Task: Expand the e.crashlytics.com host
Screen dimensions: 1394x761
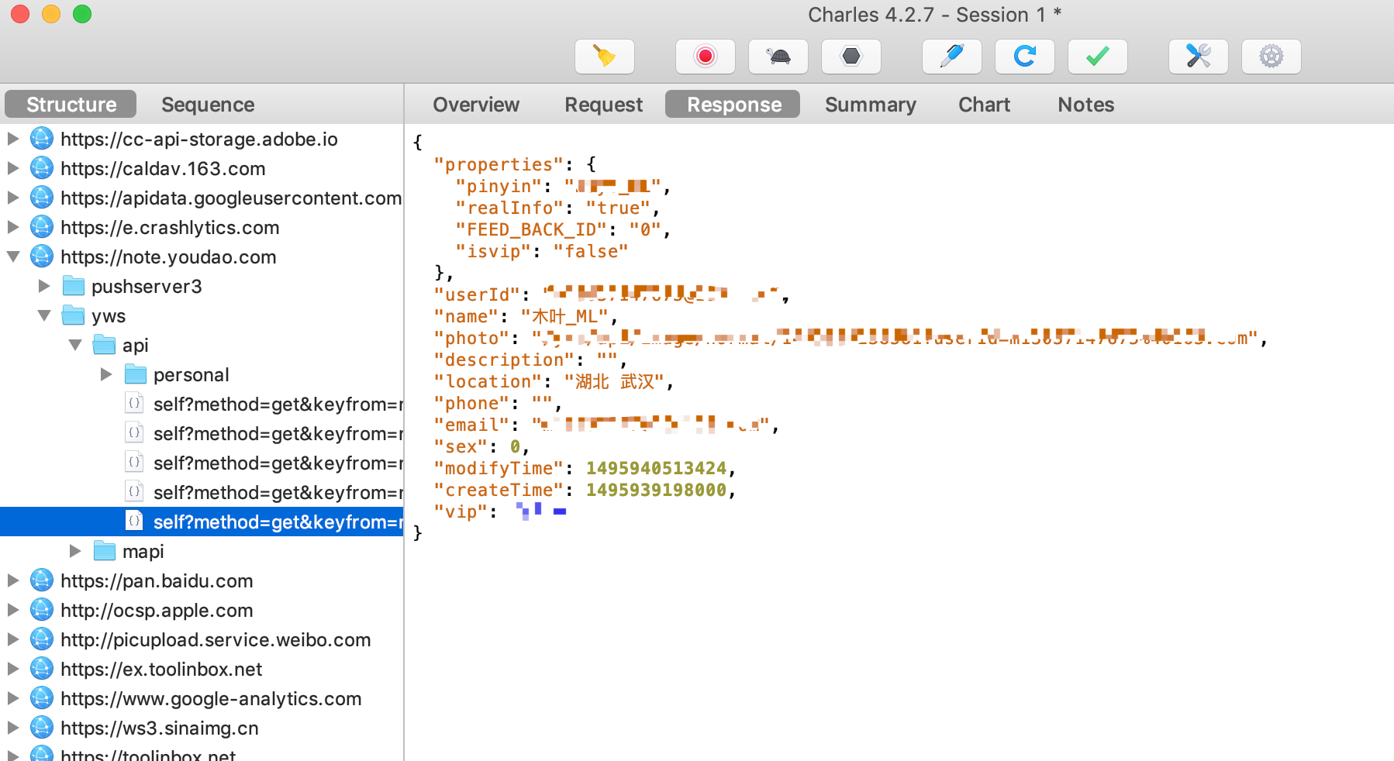Action: pos(13,227)
